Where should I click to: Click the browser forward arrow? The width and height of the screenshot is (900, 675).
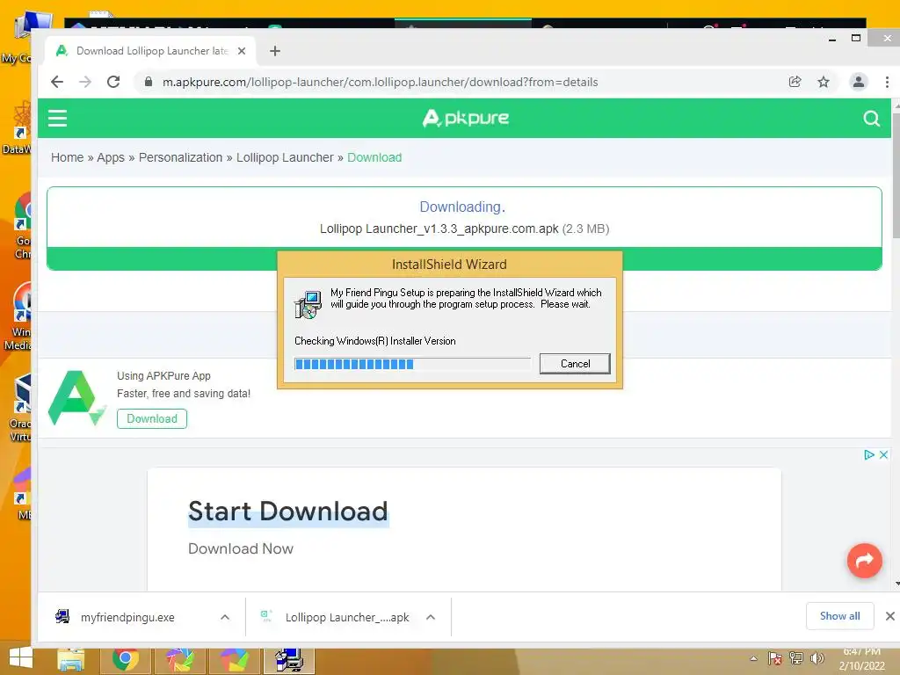point(85,82)
